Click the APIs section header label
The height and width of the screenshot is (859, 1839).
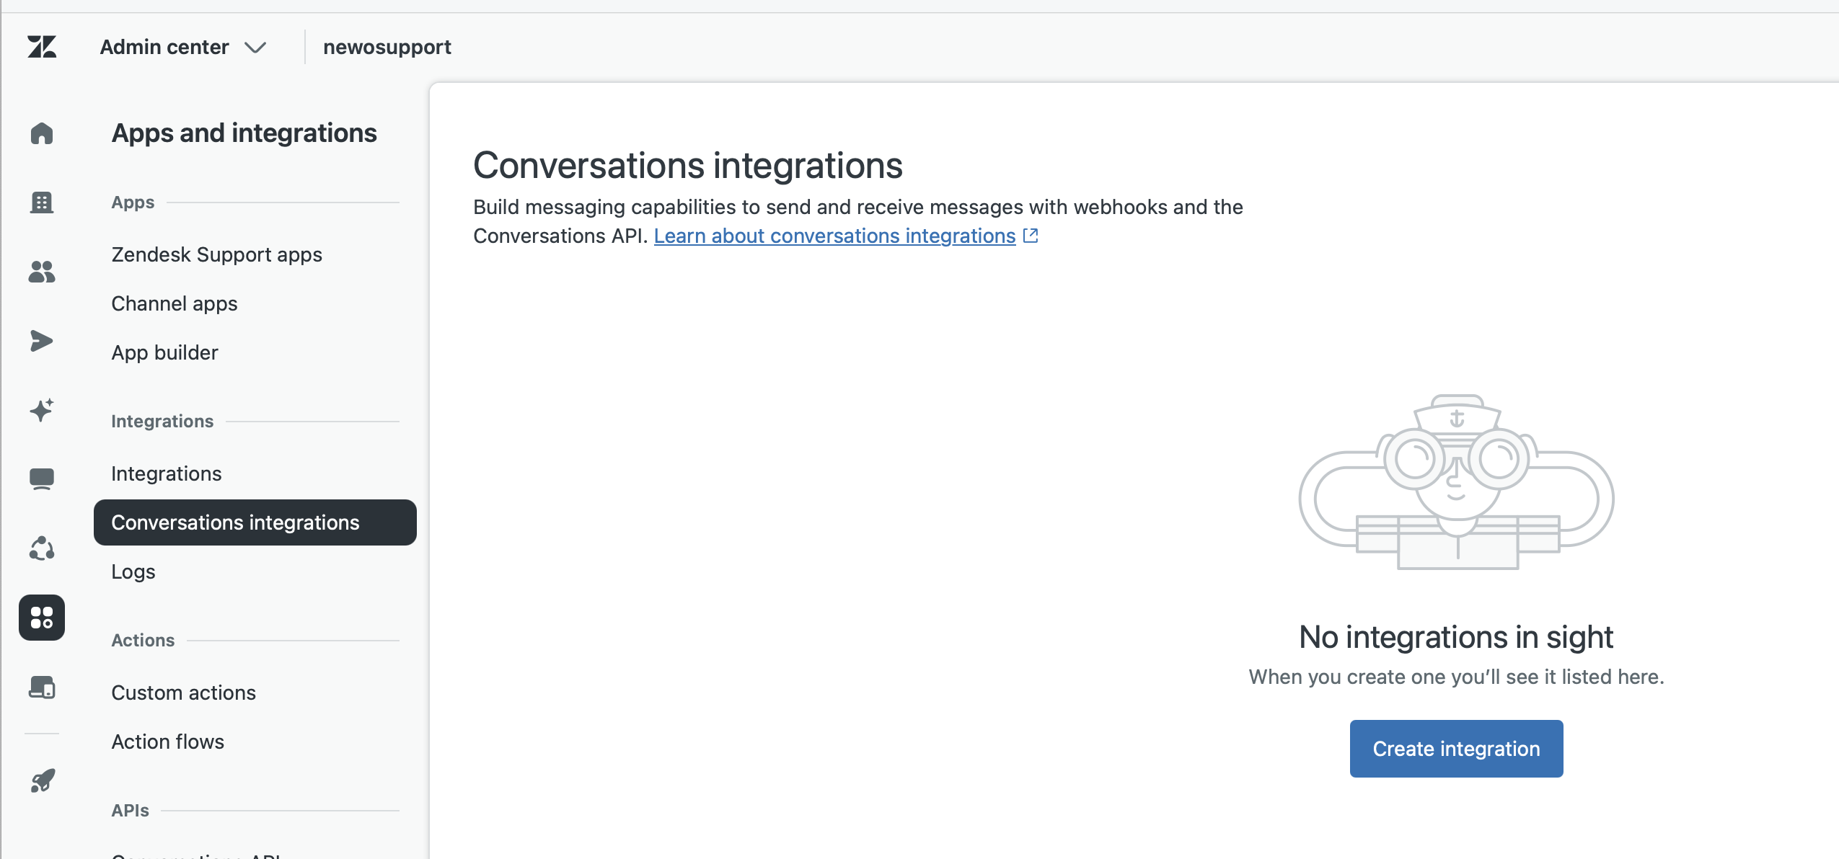click(x=130, y=811)
